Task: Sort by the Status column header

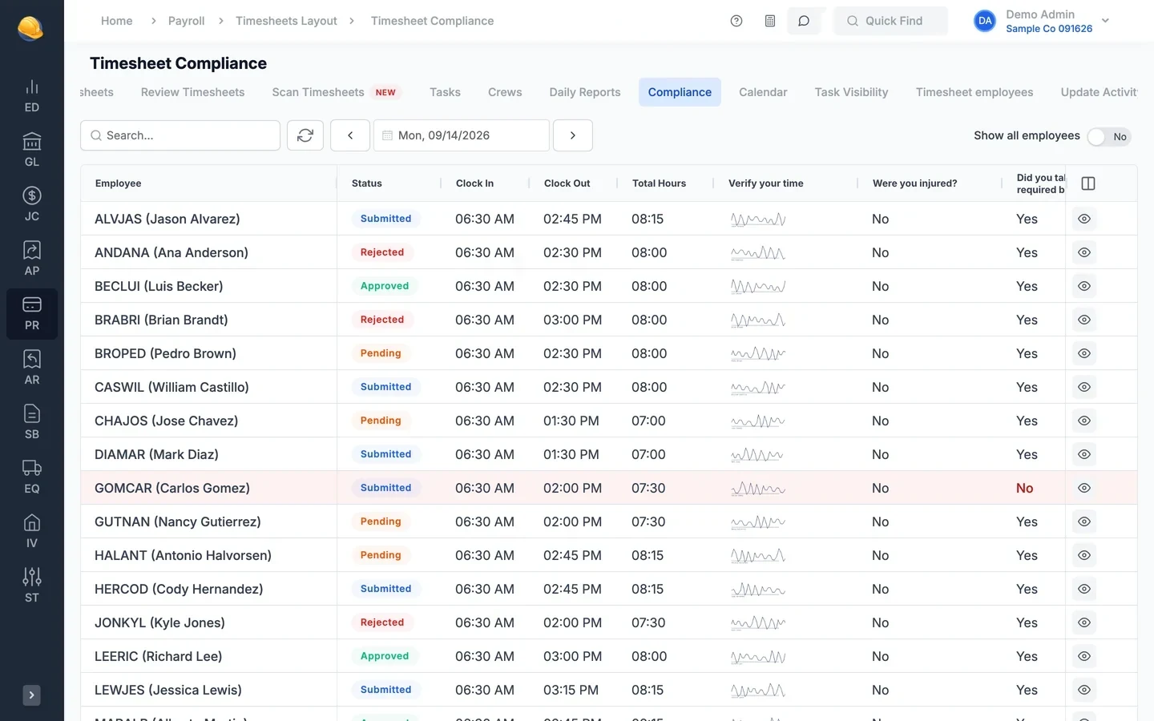Action: [366, 183]
